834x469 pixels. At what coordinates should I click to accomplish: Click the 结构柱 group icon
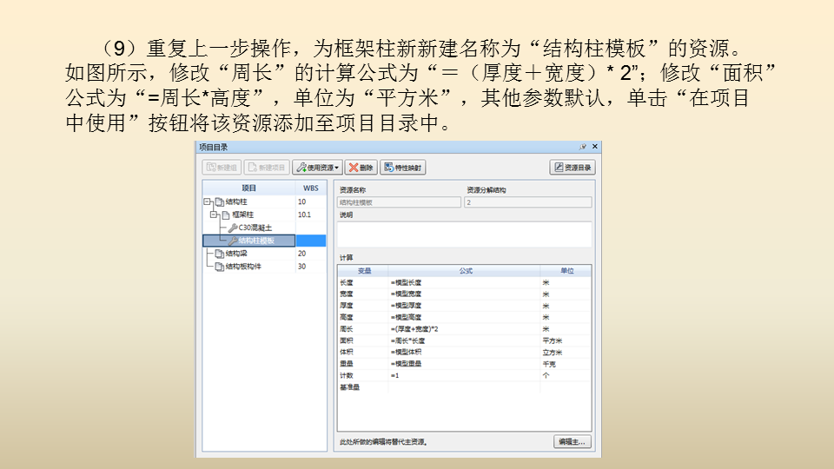click(x=219, y=201)
